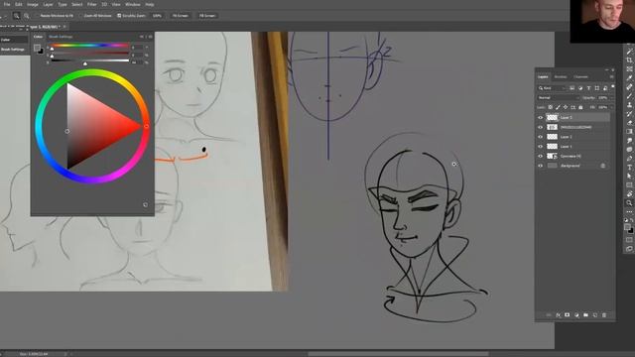The height and width of the screenshot is (357, 635).
Task: Click the Lock image pixels brush icon
Action: [558, 107]
